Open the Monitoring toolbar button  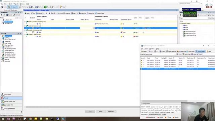(24, 7)
